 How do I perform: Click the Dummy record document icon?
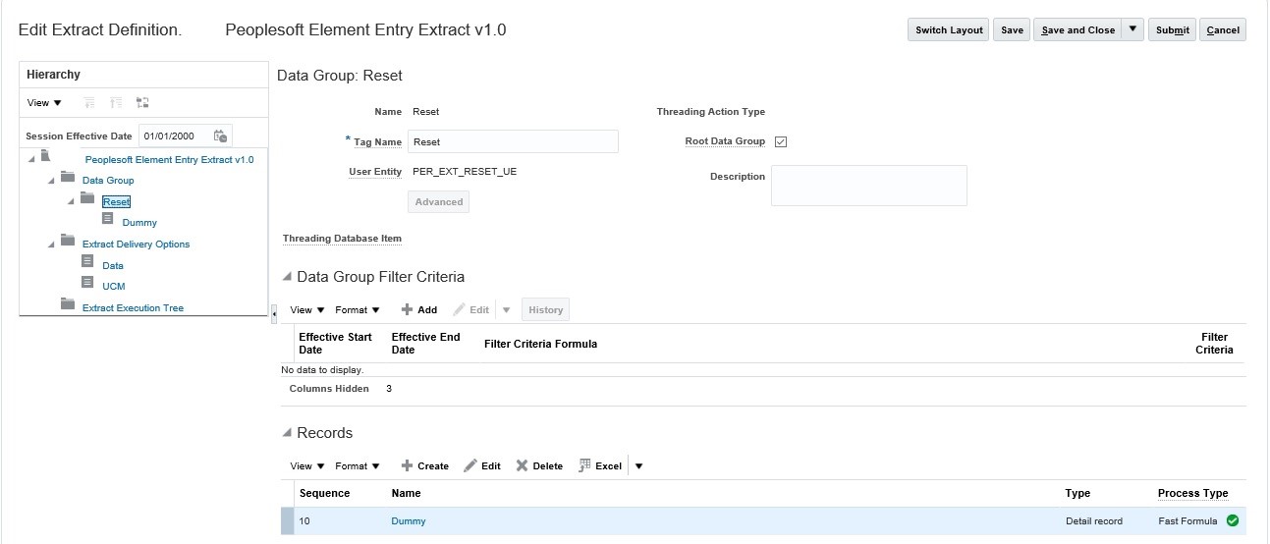pyautogui.click(x=107, y=219)
